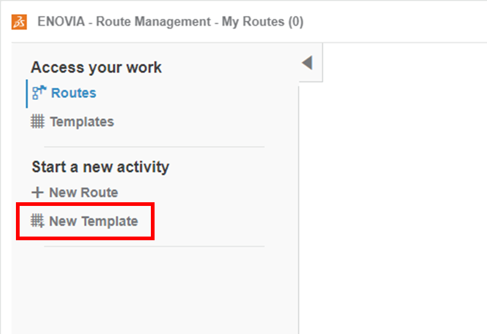Click the 3DS Dassault Systèmes logo
This screenshot has width=487, height=334.
[19, 22]
